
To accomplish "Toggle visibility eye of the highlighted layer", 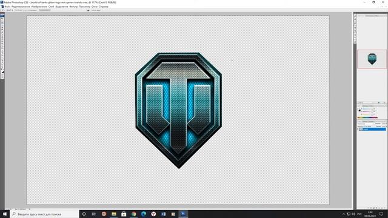I will (x=358, y=129).
